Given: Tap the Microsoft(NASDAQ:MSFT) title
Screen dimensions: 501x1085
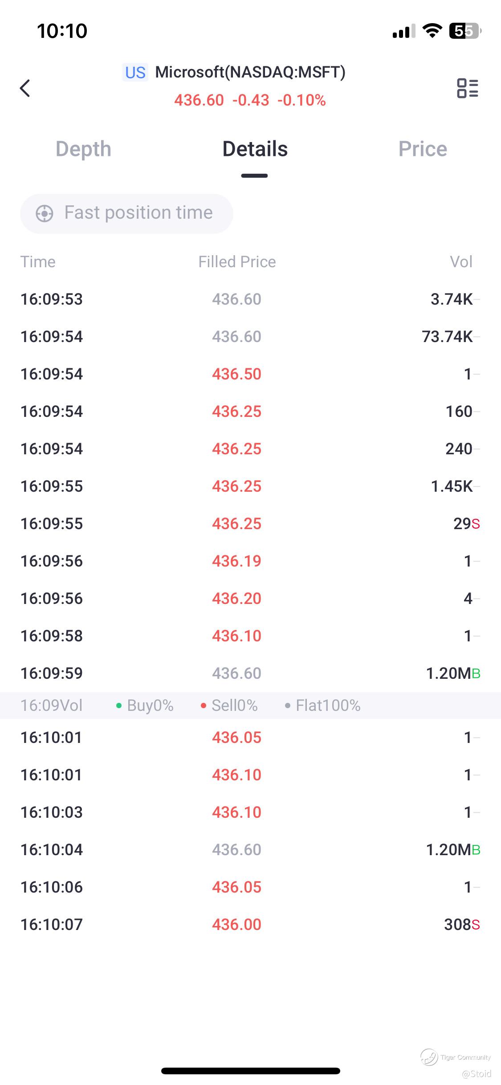Looking at the screenshot, I should (x=250, y=72).
